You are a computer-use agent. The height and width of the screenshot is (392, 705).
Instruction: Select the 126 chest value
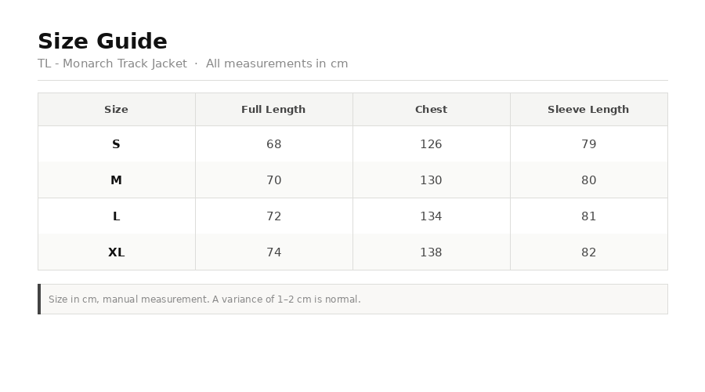(x=431, y=144)
